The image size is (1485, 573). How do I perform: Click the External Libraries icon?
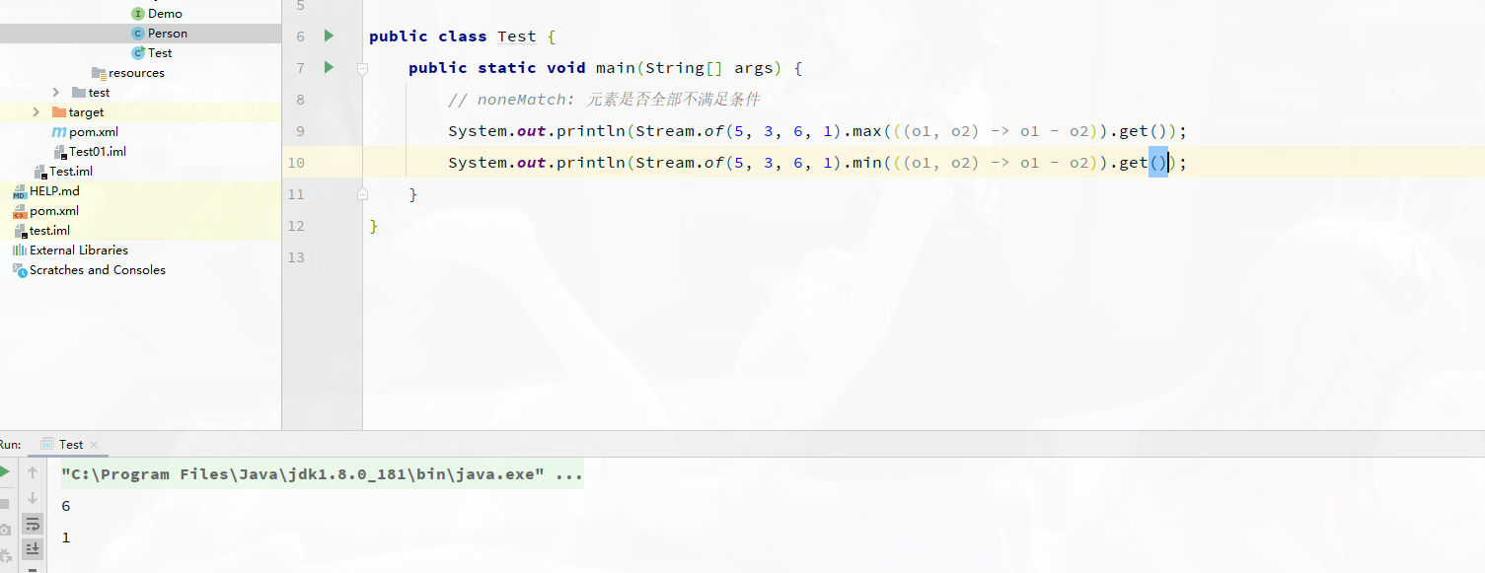tap(20, 251)
